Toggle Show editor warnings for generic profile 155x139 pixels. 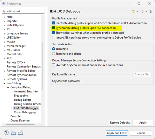point(53,33)
